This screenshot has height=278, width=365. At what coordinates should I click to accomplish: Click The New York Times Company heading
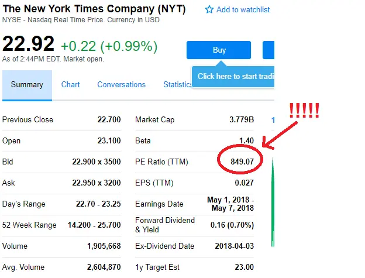click(94, 9)
